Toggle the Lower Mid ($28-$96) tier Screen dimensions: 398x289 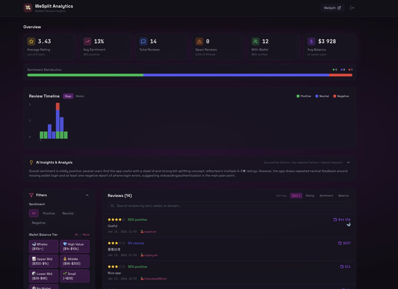44,276
